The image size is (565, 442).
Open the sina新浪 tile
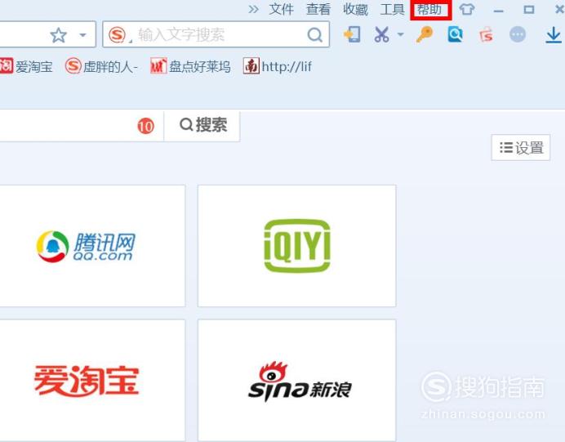tap(297, 381)
